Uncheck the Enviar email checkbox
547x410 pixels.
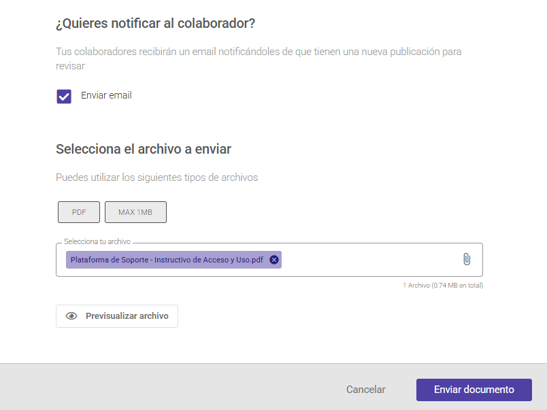pos(64,97)
